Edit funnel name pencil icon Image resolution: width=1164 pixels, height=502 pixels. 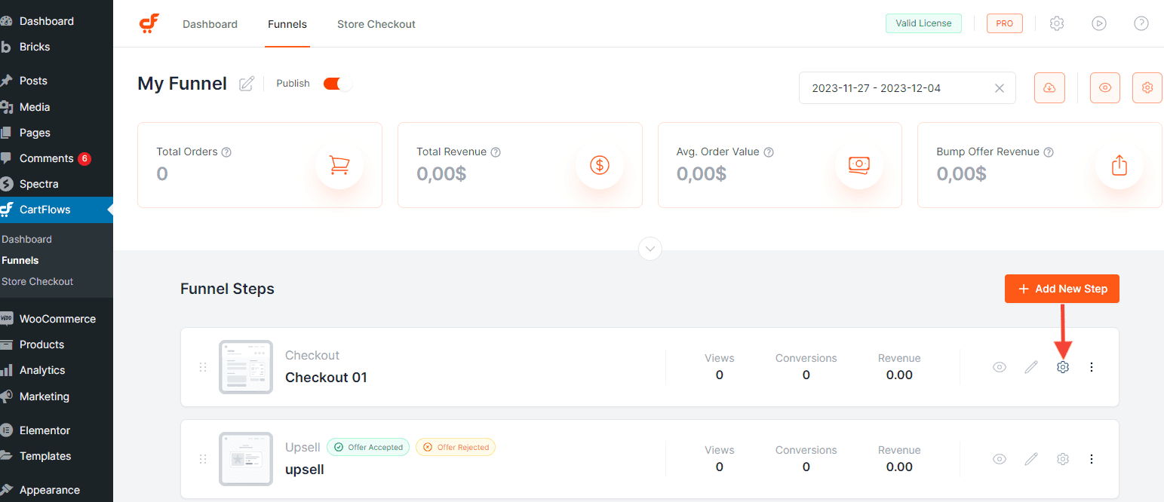[247, 84]
